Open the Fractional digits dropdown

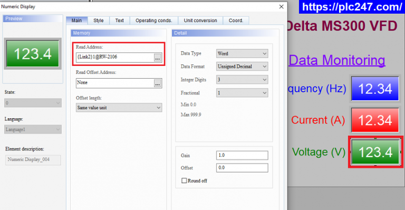pyautogui.click(x=242, y=93)
